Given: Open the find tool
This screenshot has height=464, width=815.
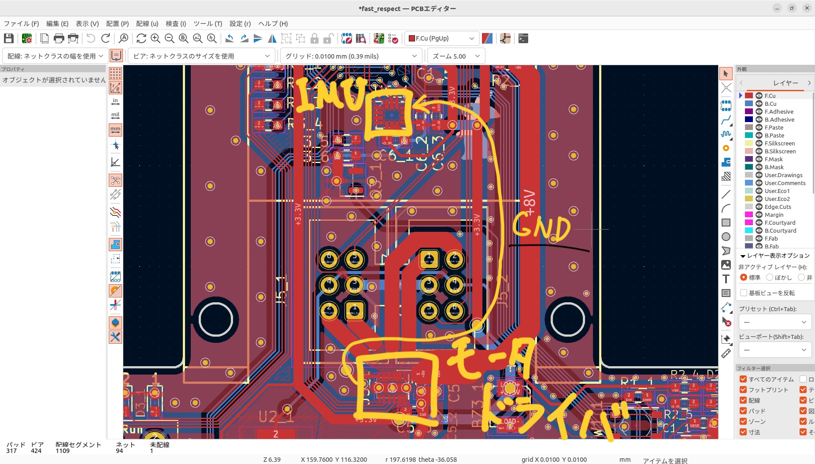Looking at the screenshot, I should (124, 39).
